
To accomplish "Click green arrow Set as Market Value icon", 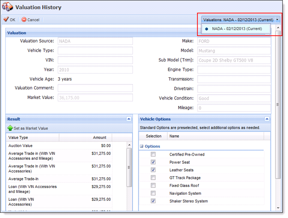I will pos(10,128).
